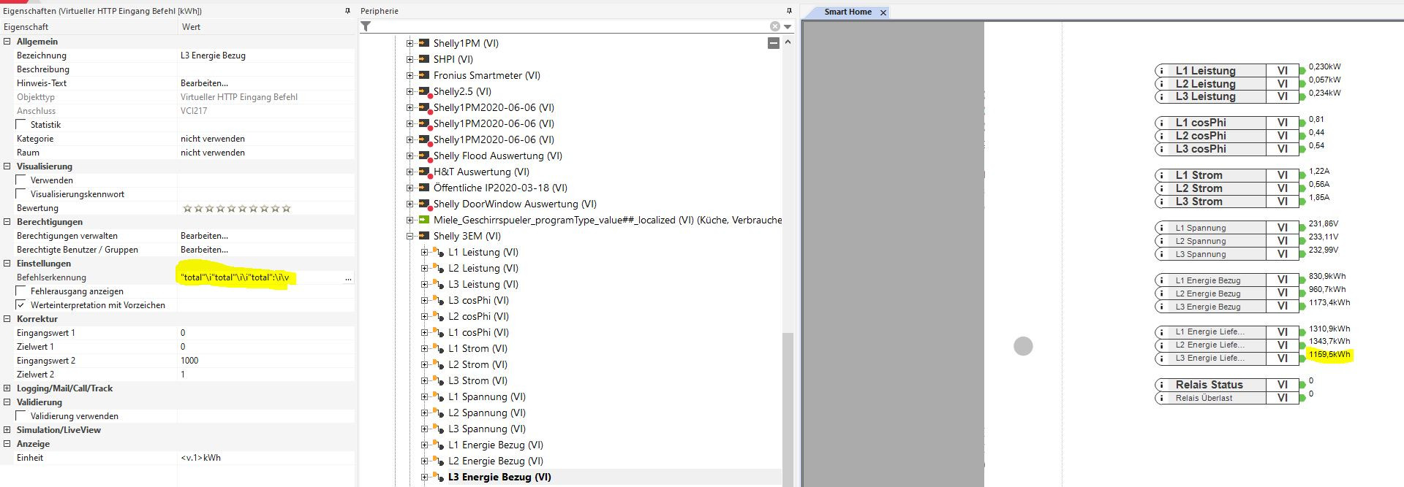The width and height of the screenshot is (1404, 487).
Task: Click the L3 cosPhi (VI) command icon in tree
Action: (439, 301)
